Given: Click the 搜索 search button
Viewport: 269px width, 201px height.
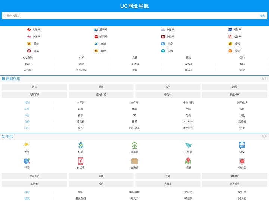Looking at the screenshot, I should pos(262,16).
